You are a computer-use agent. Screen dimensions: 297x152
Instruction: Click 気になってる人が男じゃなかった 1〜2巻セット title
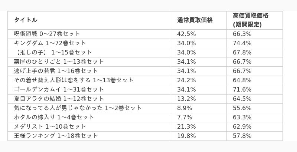[78, 108]
